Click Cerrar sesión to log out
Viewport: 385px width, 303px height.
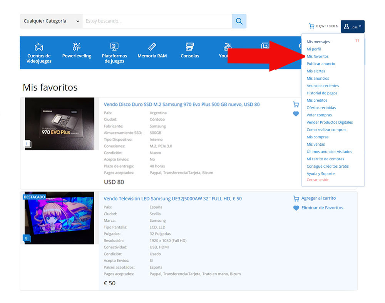pyautogui.click(x=318, y=180)
